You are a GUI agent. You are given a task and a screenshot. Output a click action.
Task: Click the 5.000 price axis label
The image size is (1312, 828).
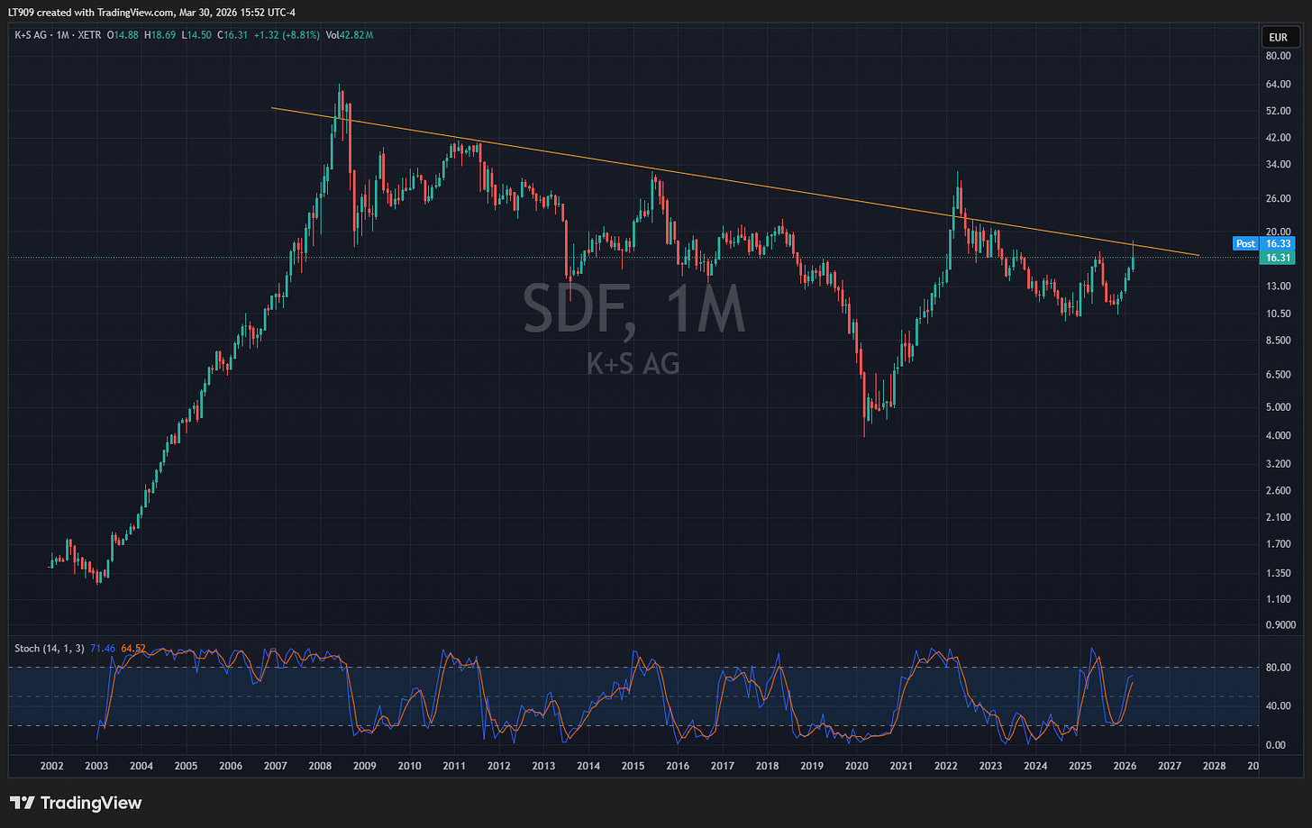1278,407
